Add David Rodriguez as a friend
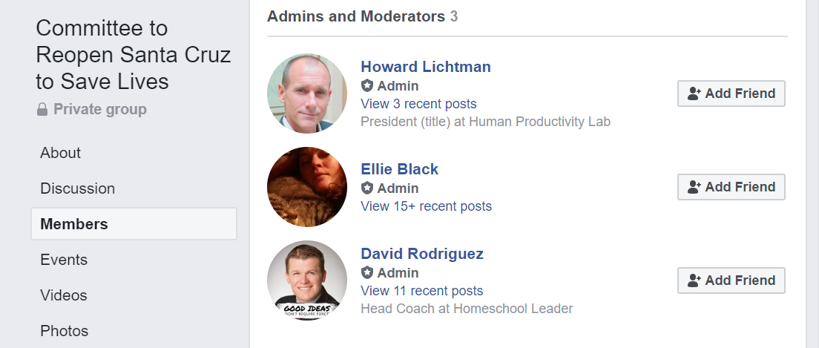 [731, 280]
